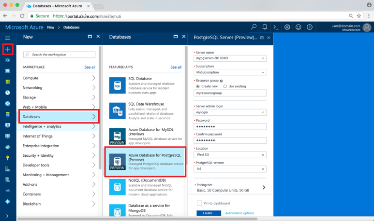Click the SQL Database icon
This screenshot has width=374, height=221.
click(118, 85)
